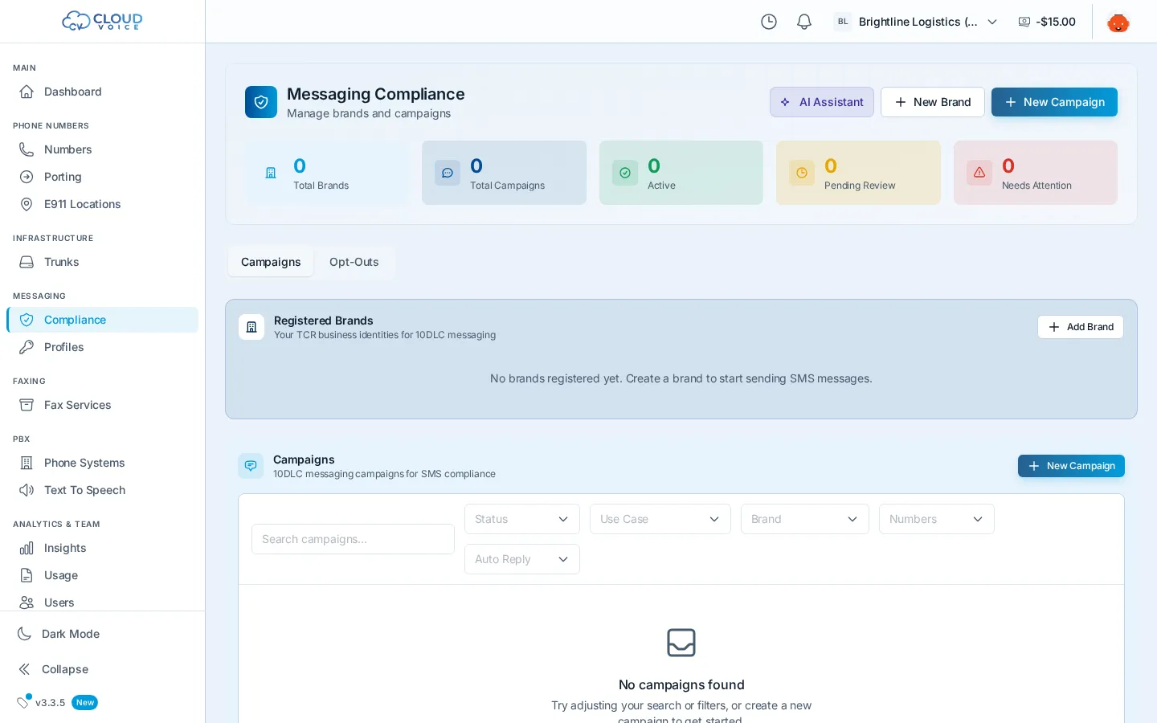The image size is (1157, 723).
Task: Open Phone Systems building icon
Action: click(27, 463)
